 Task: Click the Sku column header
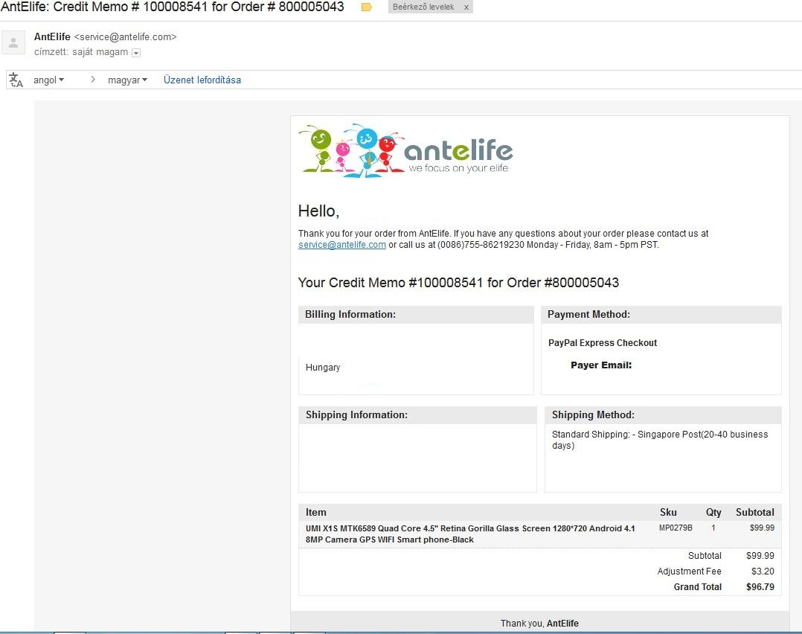(668, 512)
